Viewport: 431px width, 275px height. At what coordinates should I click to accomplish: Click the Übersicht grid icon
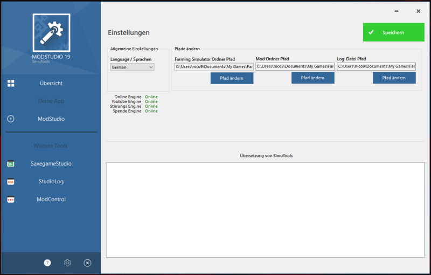(x=11, y=83)
